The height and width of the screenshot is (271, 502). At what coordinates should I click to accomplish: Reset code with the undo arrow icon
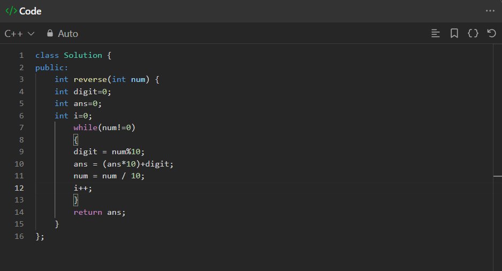tap(491, 33)
